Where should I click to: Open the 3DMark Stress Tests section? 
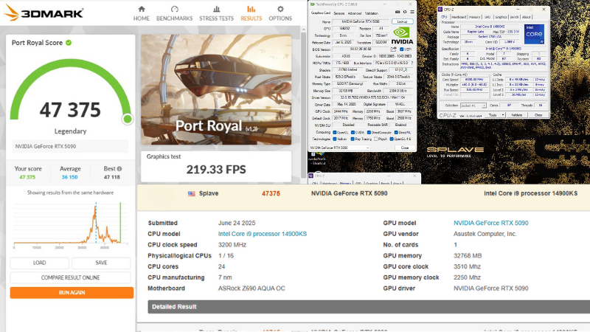click(216, 13)
